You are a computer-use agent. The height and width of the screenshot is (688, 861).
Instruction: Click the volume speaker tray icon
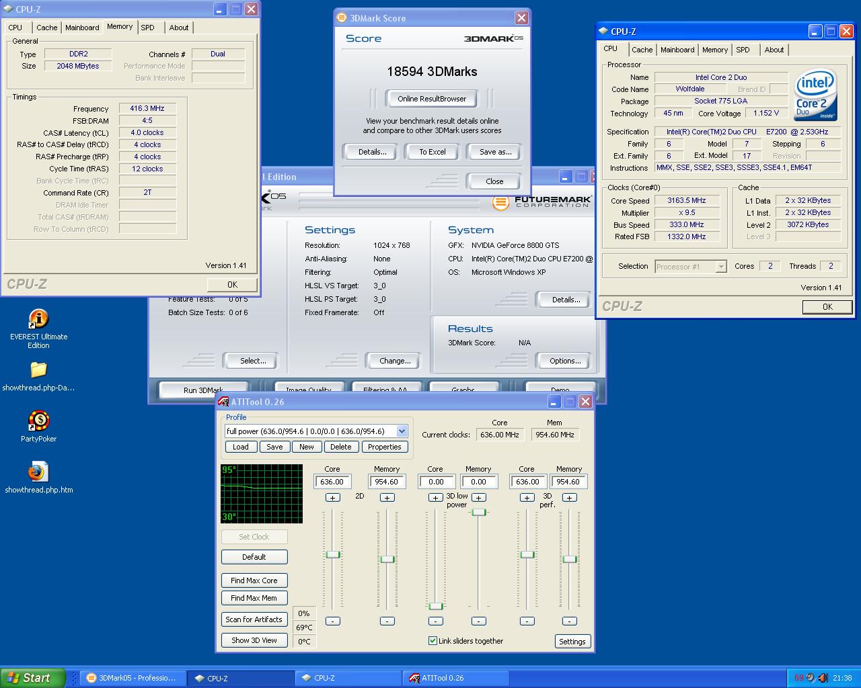coord(823,678)
